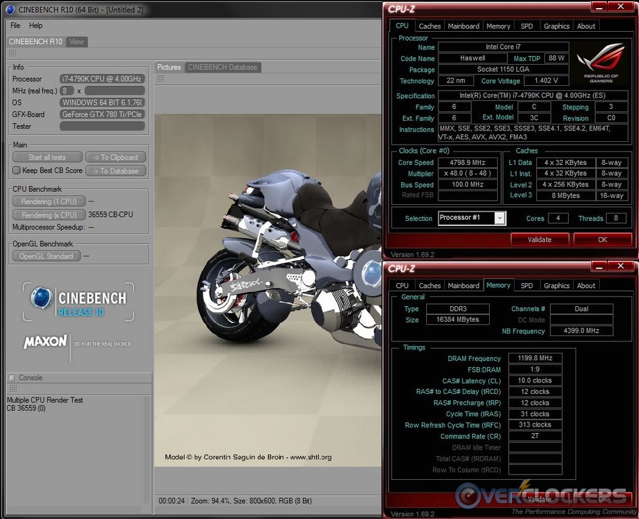Viewport: 639px width, 519px height.
Task: Open the Help menu in Cinebench
Action: tap(37, 26)
